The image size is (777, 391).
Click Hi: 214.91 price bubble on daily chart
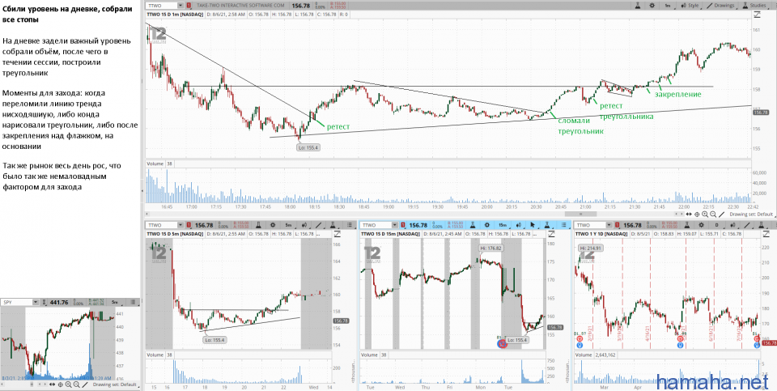coord(592,248)
